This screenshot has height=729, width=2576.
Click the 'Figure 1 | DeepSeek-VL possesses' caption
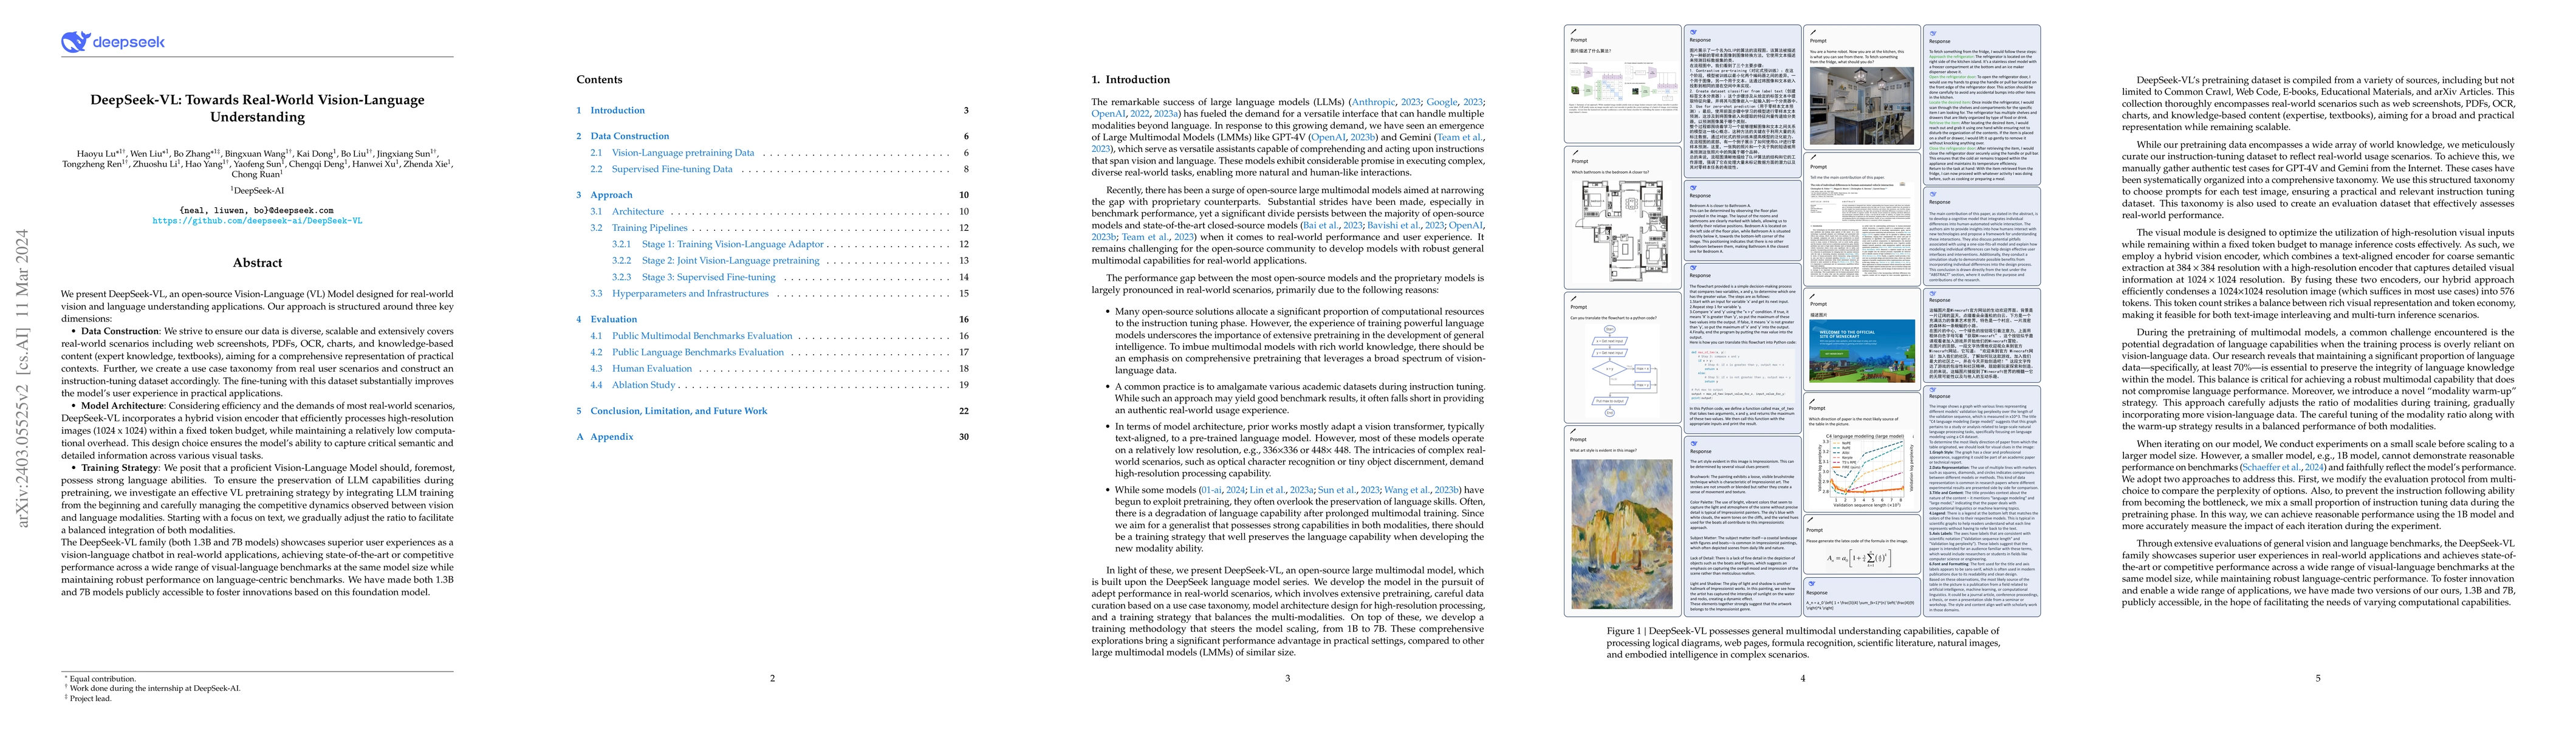tap(1803, 643)
